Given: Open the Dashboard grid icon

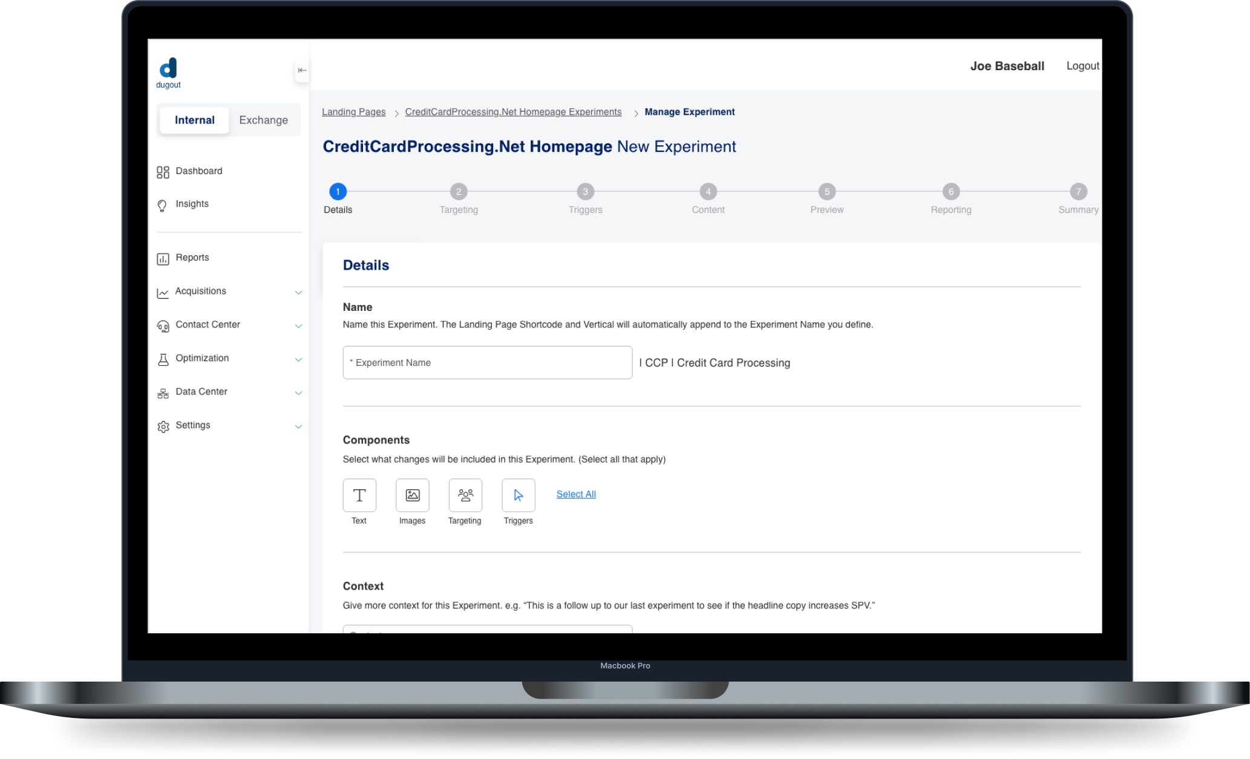Looking at the screenshot, I should pos(163,172).
